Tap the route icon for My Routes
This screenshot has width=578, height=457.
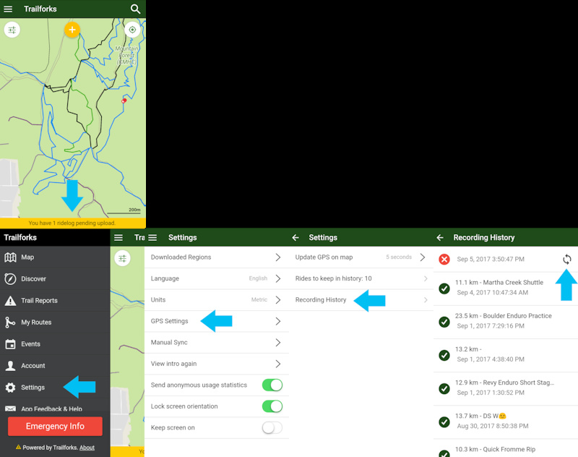click(10, 322)
